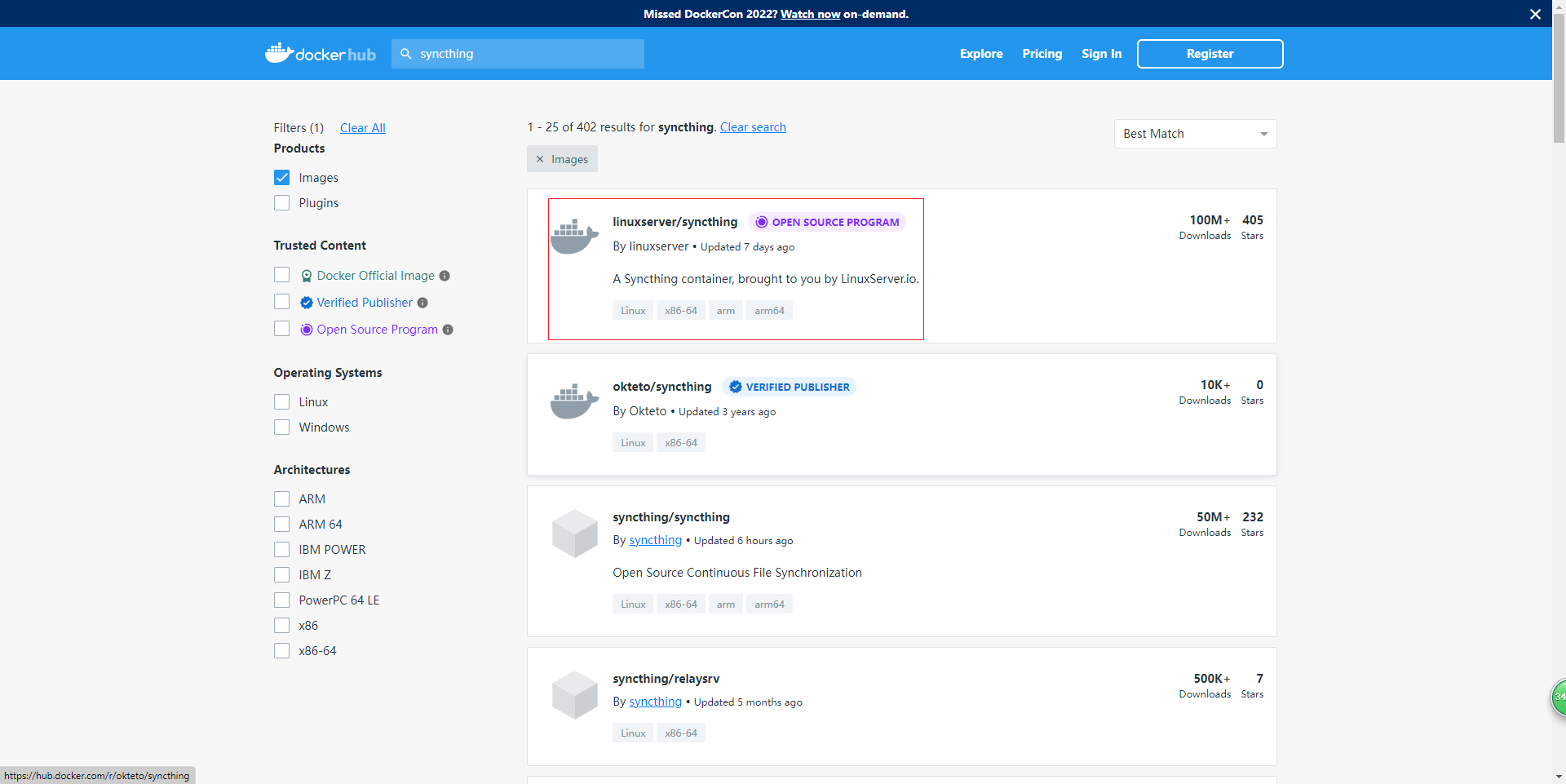This screenshot has height=784, width=1566.
Task: Click Sign In in the header
Action: tap(1102, 54)
